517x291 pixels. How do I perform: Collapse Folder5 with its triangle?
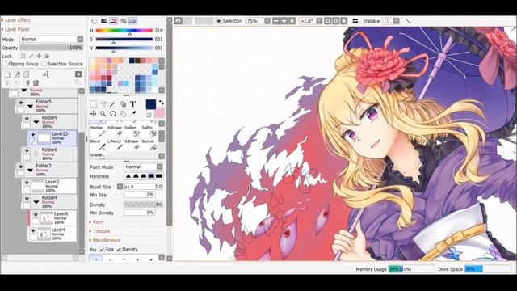[31, 107]
